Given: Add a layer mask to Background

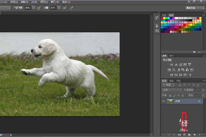Looking at the screenshot, I should [179, 135].
